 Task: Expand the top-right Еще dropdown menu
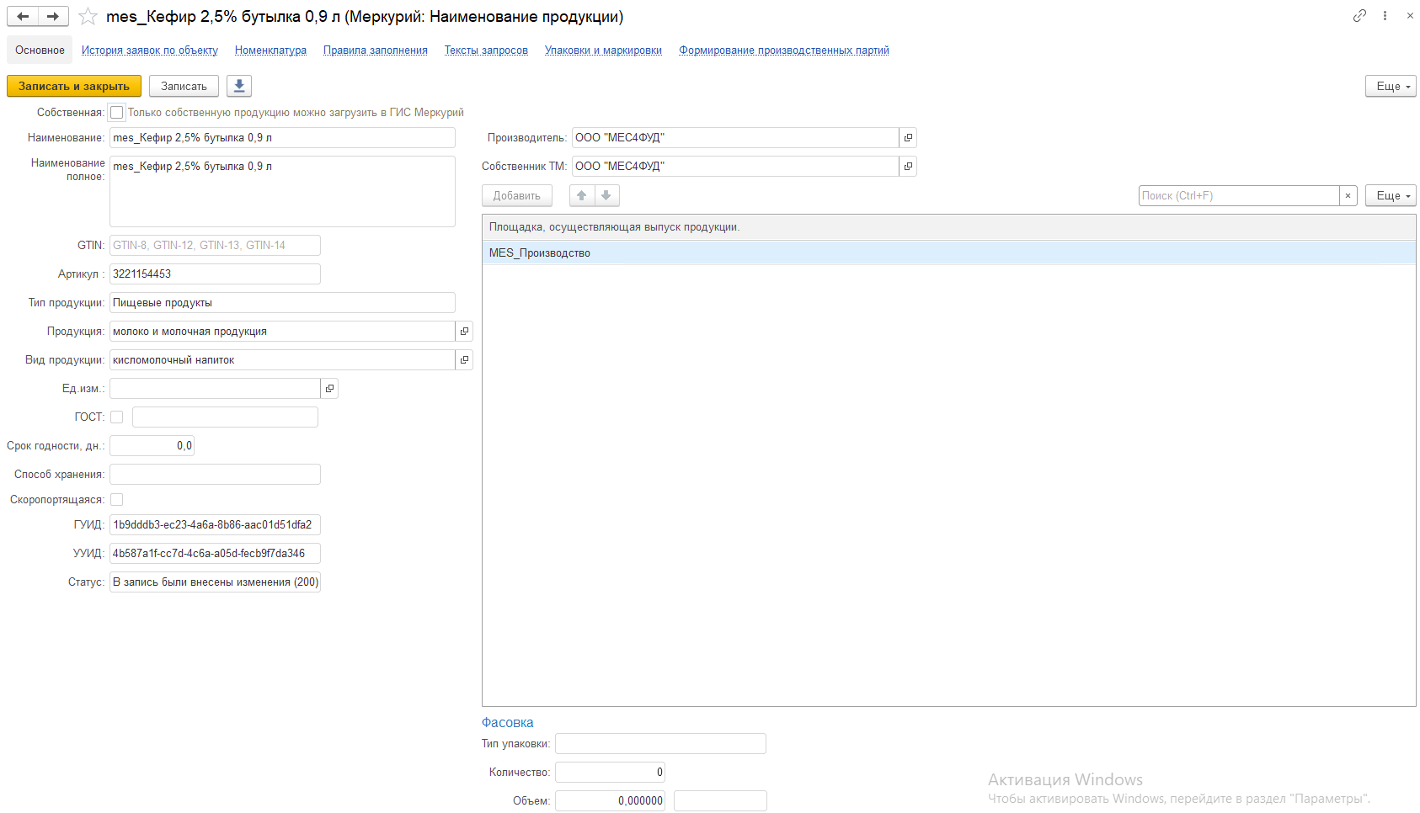[x=1391, y=87]
